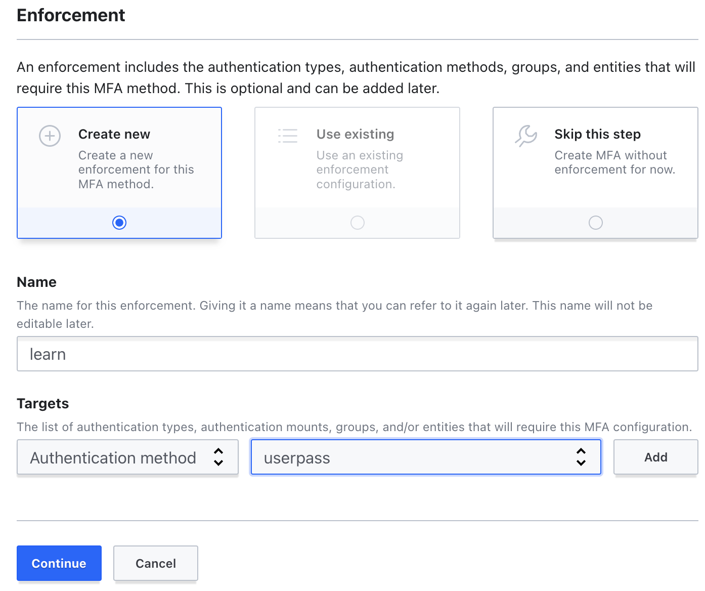This screenshot has height=591, width=705.
Task: Click the Continue button
Action: (x=59, y=563)
